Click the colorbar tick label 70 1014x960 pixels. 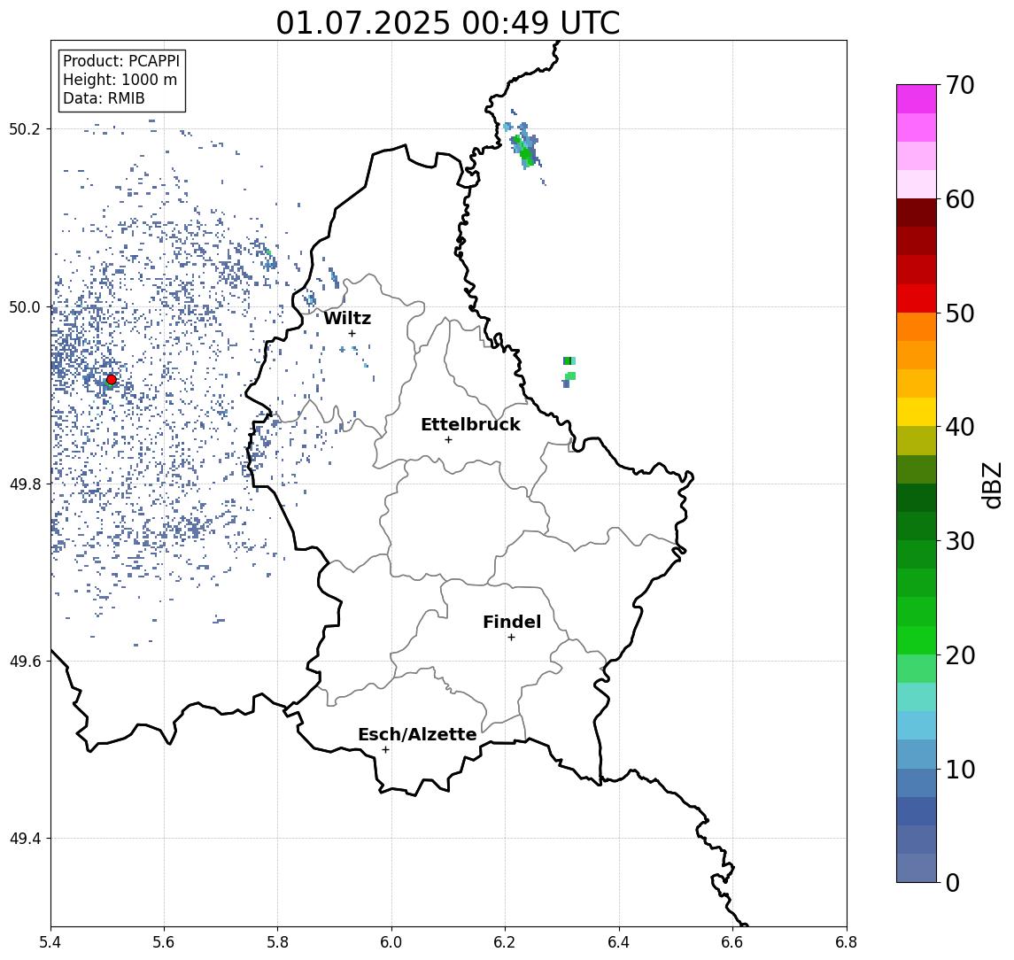[x=960, y=85]
